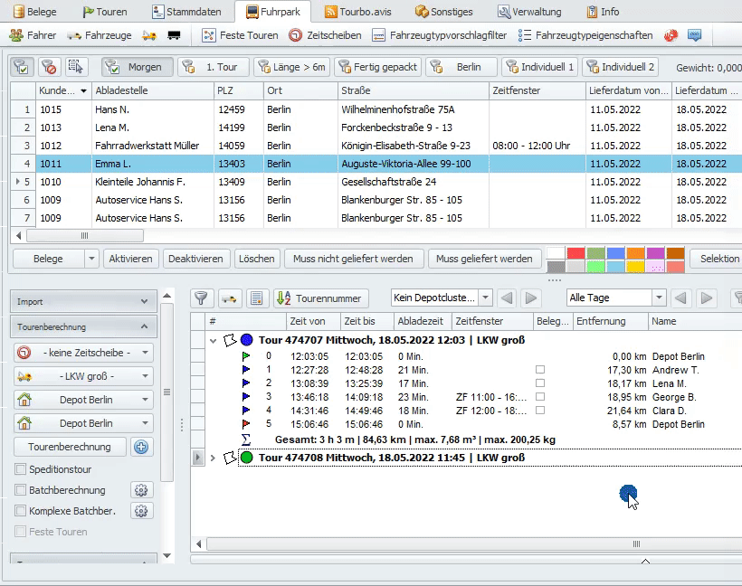This screenshot has height=586, width=742.
Task: Click Muss geliefert werden button
Action: coord(484,259)
